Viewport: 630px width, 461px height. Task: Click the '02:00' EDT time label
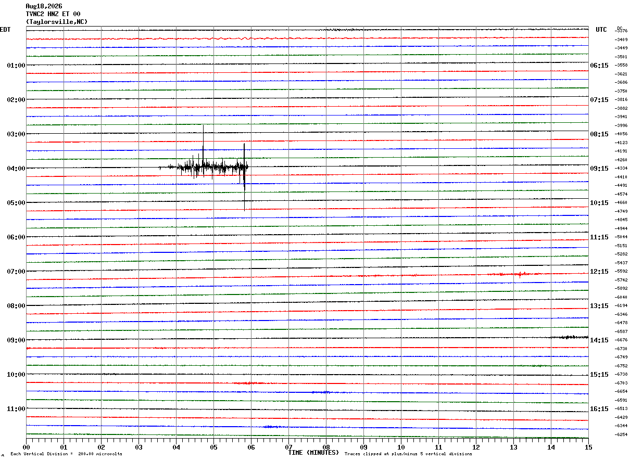point(16,100)
